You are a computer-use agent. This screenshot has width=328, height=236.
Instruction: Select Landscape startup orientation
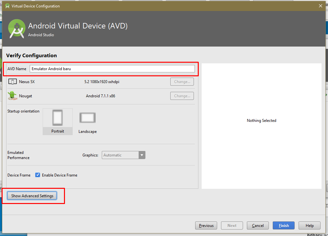88,122
